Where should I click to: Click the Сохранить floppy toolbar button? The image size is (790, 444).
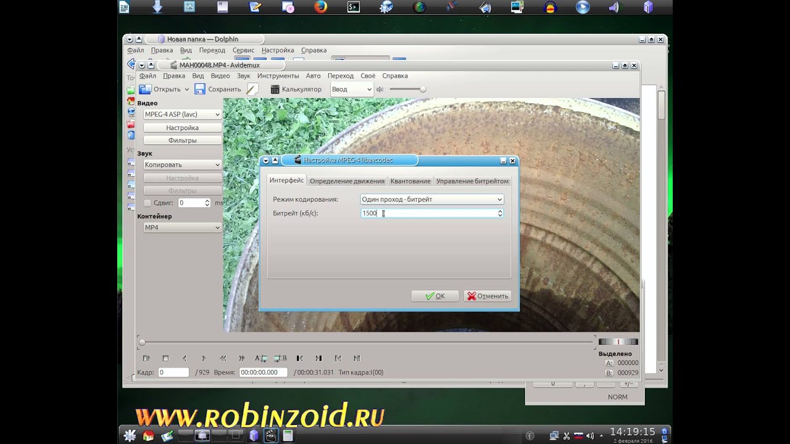(200, 89)
